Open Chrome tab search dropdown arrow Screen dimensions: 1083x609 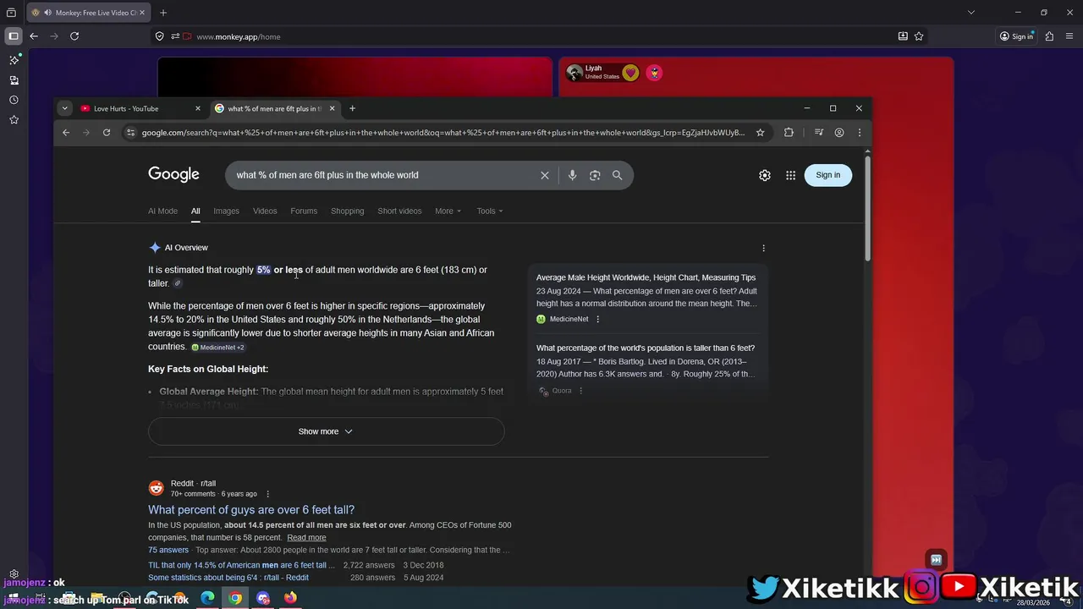point(64,108)
